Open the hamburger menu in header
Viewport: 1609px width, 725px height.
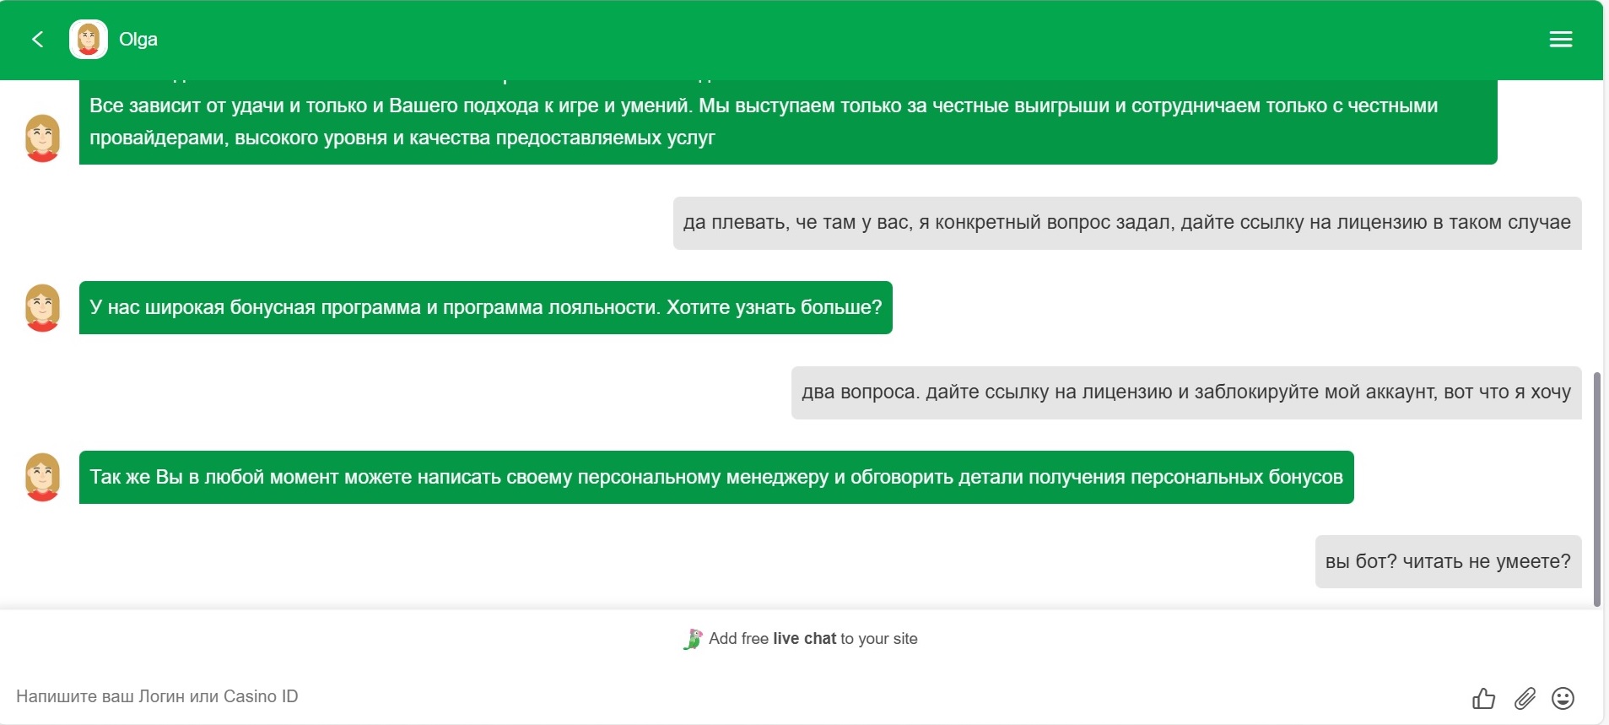[1560, 40]
